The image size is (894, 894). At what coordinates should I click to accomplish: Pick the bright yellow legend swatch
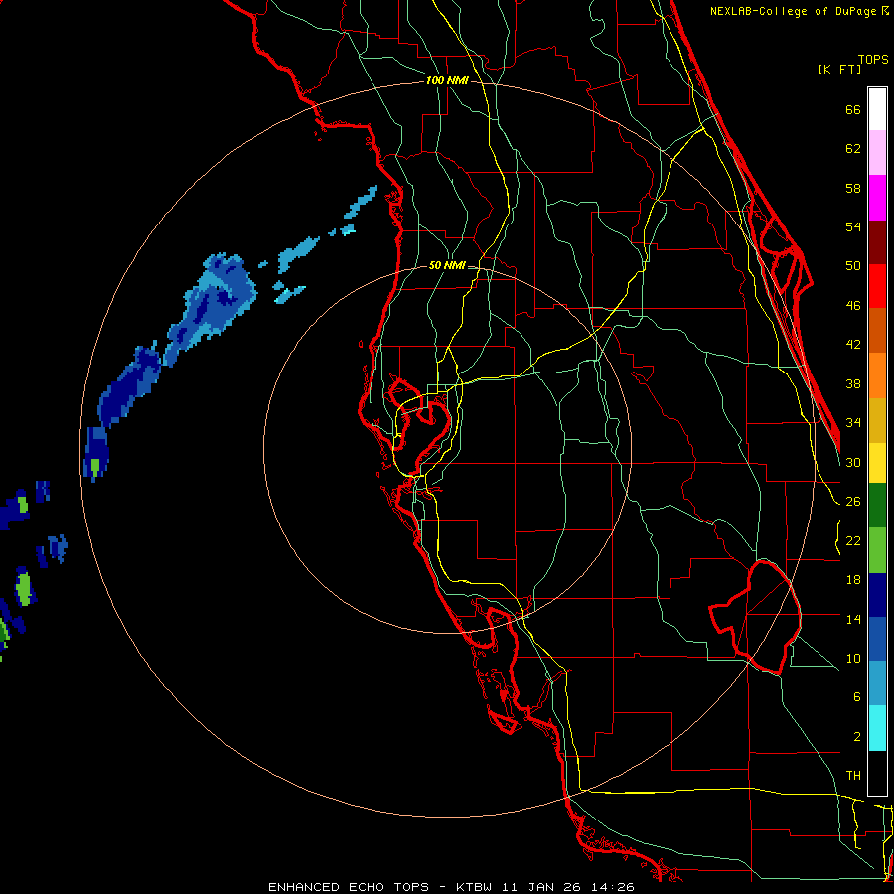click(x=877, y=462)
